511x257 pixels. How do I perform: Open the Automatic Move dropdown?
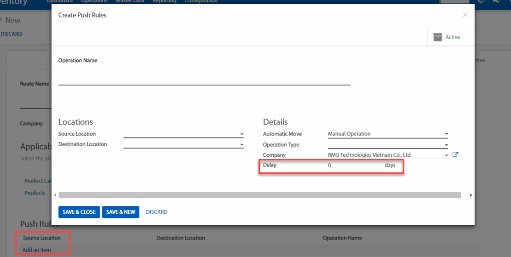point(446,134)
